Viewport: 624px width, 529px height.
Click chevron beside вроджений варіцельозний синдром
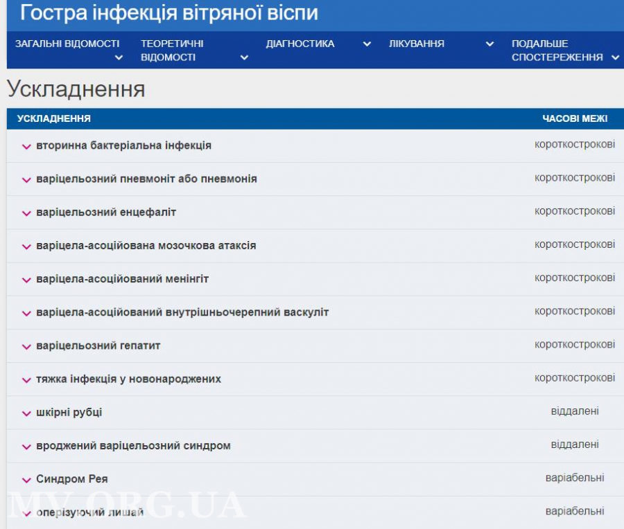click(26, 447)
